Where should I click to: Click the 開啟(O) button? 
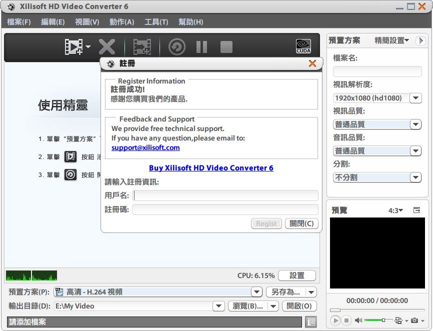click(x=299, y=306)
